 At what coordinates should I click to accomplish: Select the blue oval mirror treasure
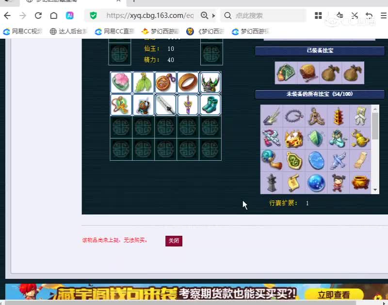pos(316,161)
